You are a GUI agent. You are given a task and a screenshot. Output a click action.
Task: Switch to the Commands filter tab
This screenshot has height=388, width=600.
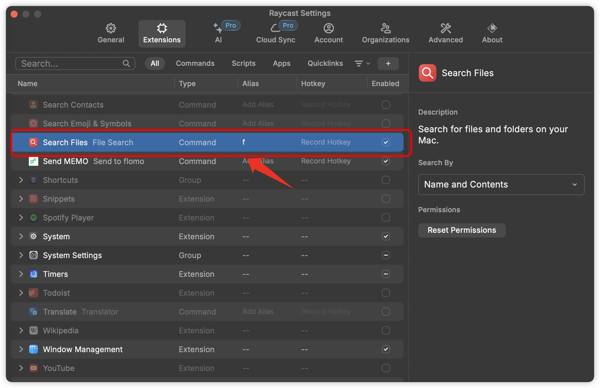195,63
